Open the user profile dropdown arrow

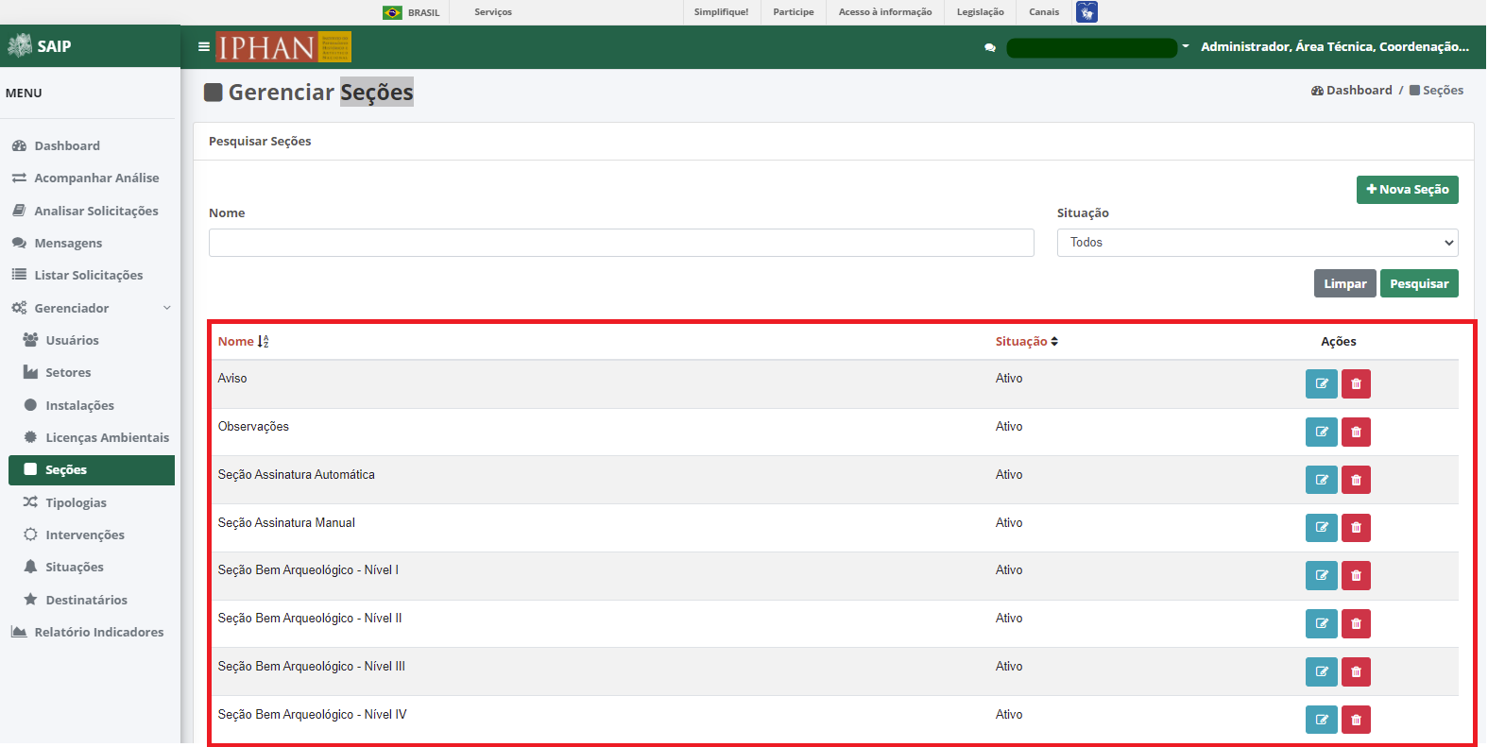[x=1186, y=46]
